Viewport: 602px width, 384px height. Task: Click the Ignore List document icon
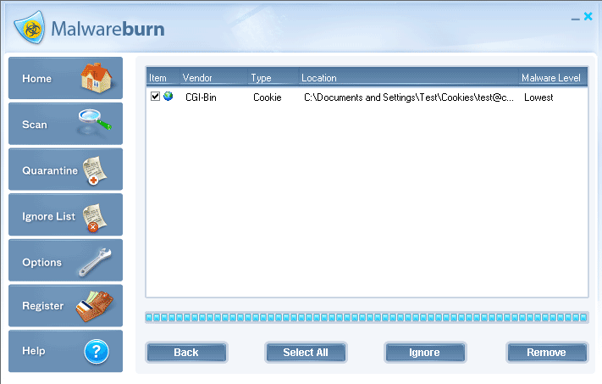click(x=95, y=218)
